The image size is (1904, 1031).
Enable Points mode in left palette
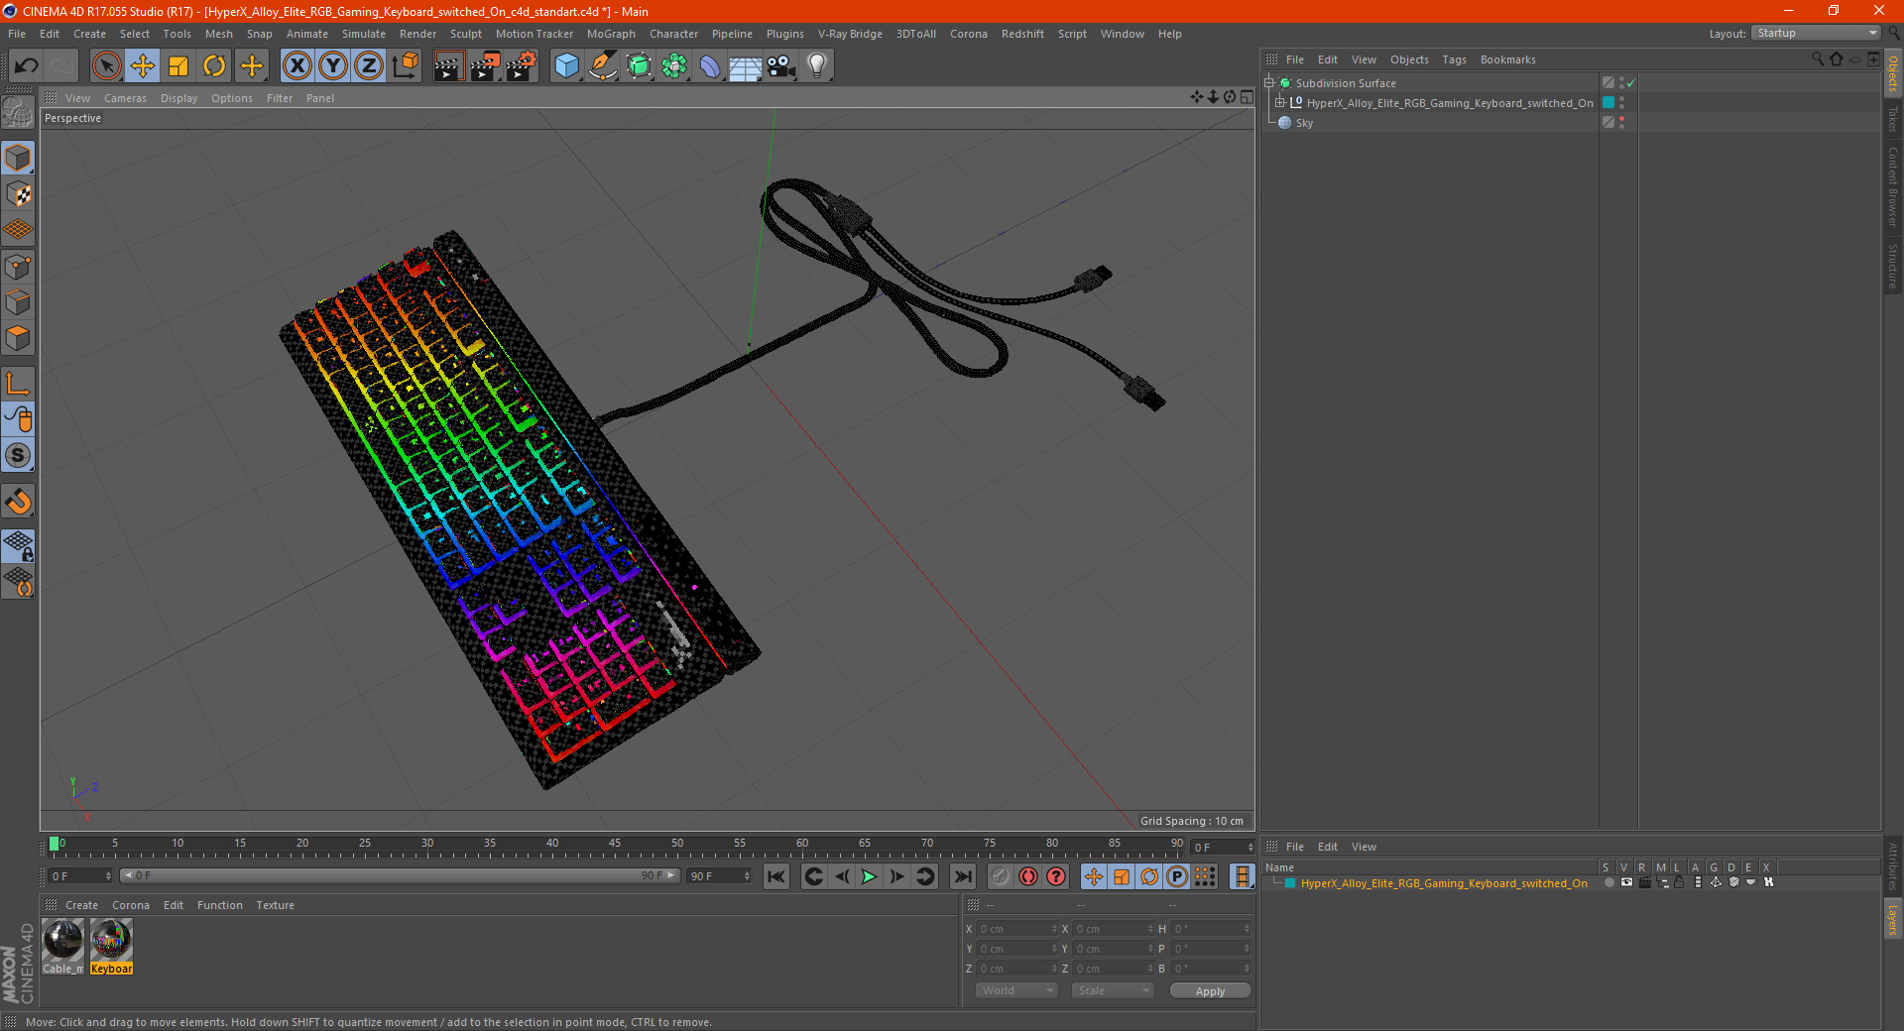click(18, 267)
